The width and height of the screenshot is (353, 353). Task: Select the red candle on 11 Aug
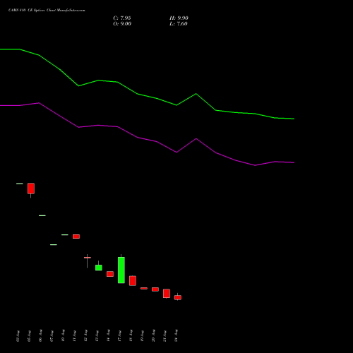(x=76, y=237)
